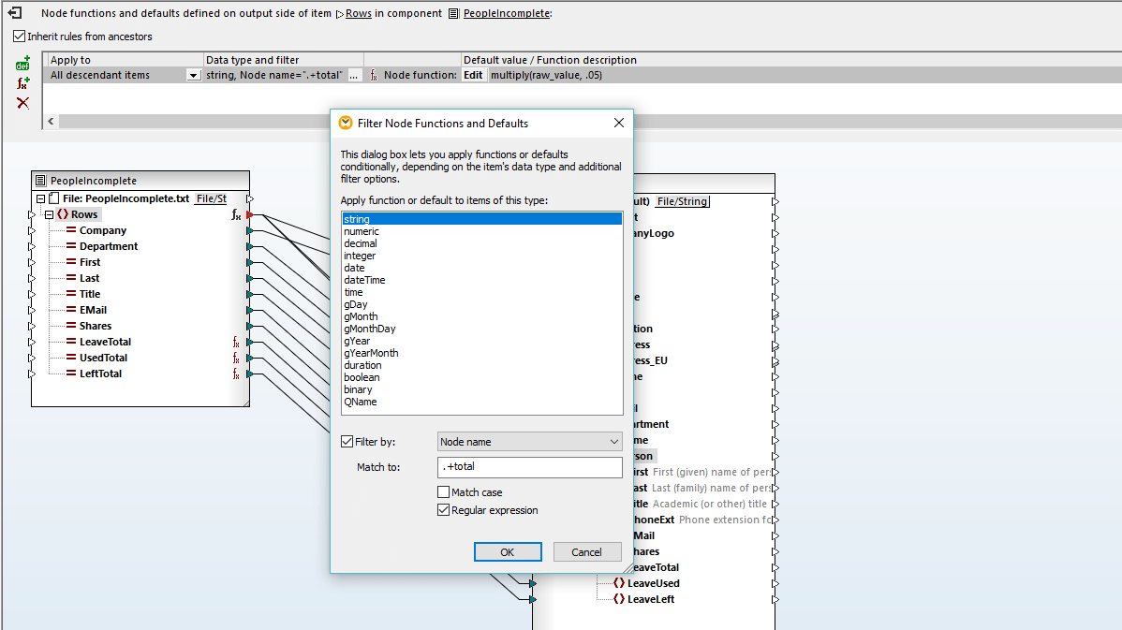This screenshot has height=630, width=1122.
Task: Click the add node function icon
Action: pos(22,83)
